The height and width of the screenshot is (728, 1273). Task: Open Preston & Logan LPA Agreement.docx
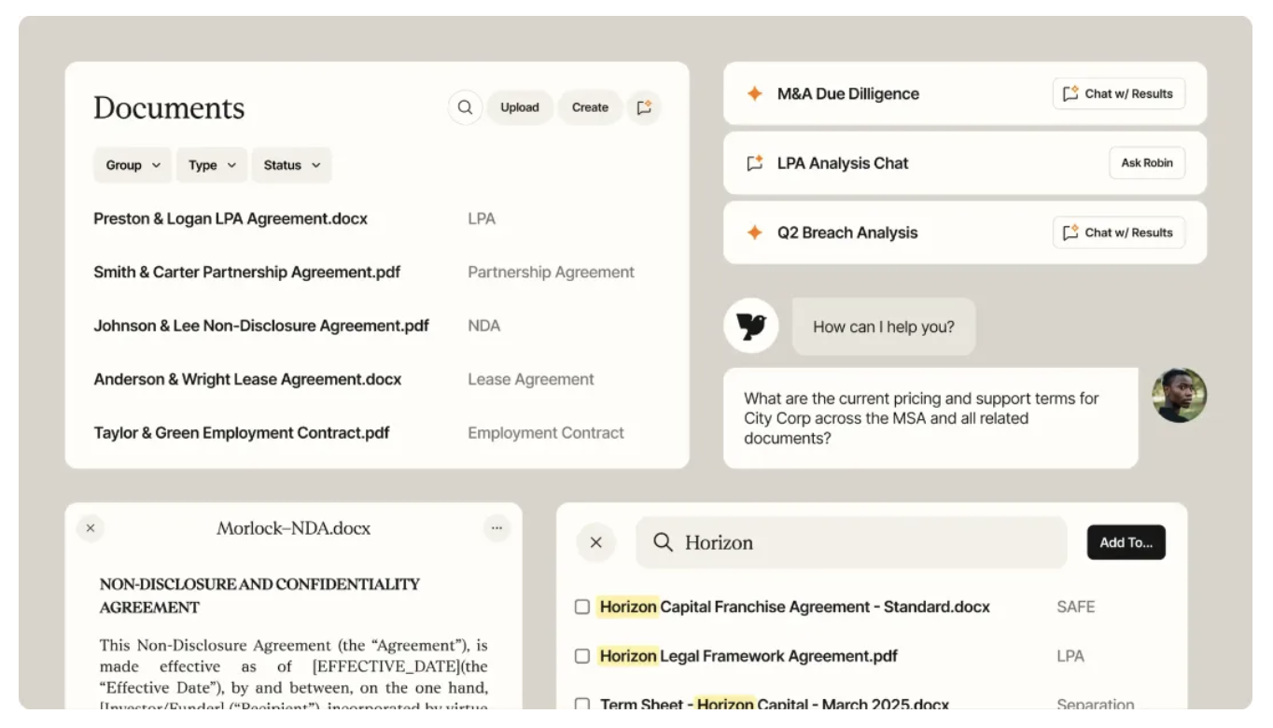tap(231, 219)
